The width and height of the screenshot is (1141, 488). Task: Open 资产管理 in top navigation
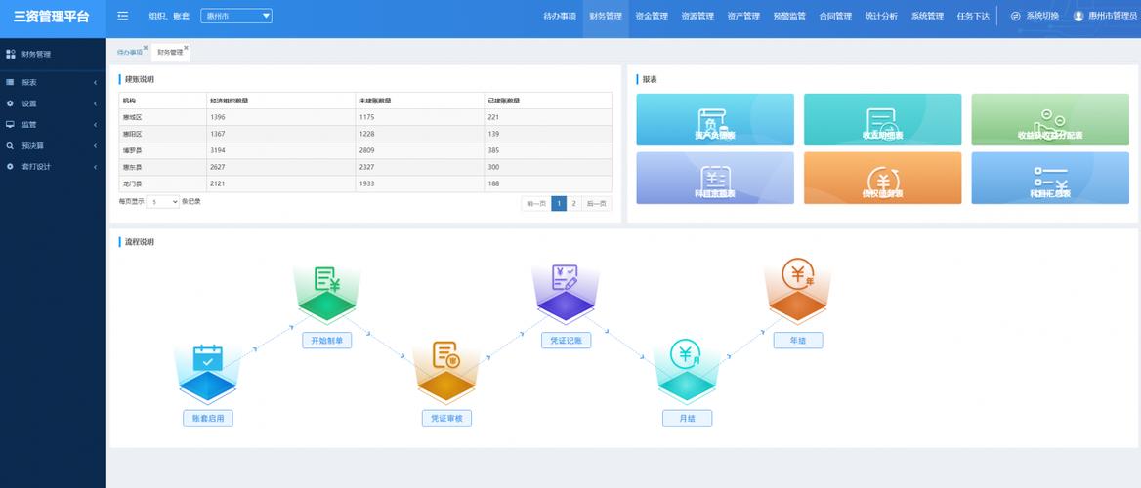click(743, 16)
